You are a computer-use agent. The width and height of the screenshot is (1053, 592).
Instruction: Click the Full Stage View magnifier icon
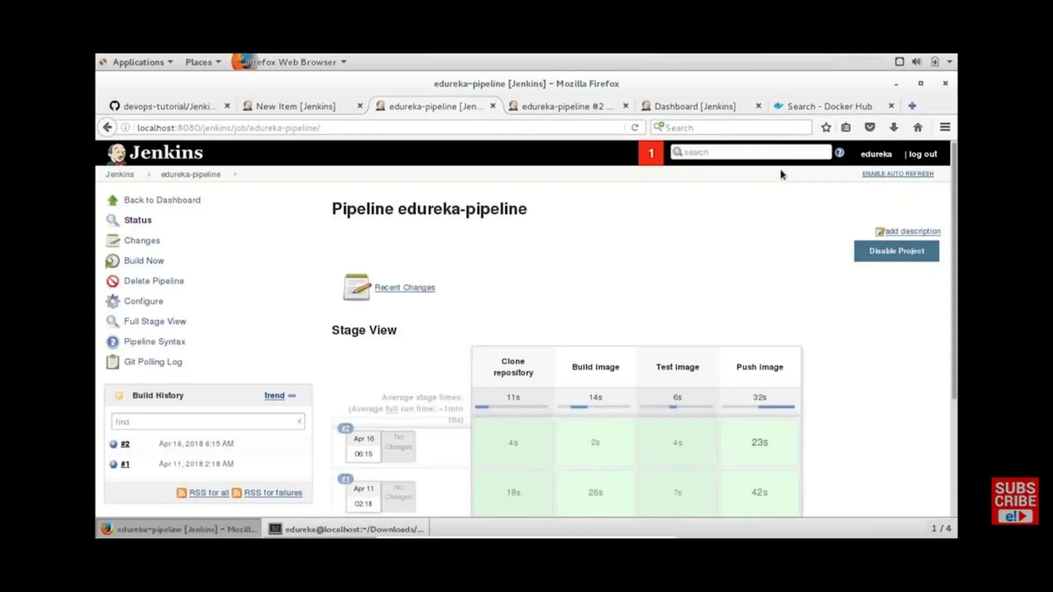(113, 322)
